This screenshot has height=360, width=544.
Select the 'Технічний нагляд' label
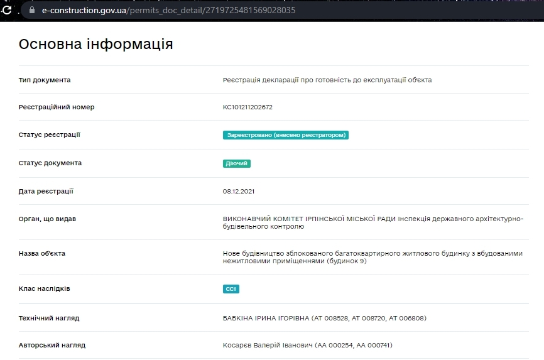[x=49, y=318]
